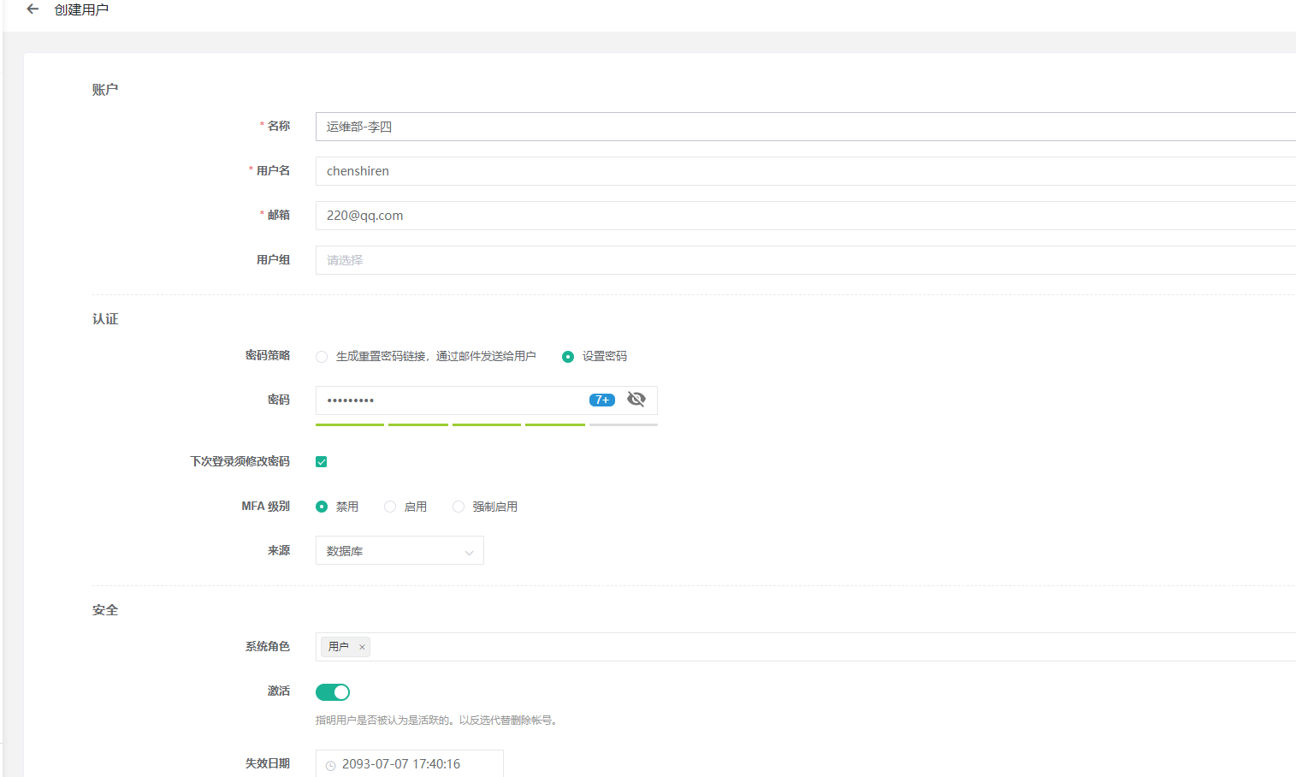Click the clock icon in 失效日期 field
This screenshot has width=1296, height=777.
tap(330, 765)
